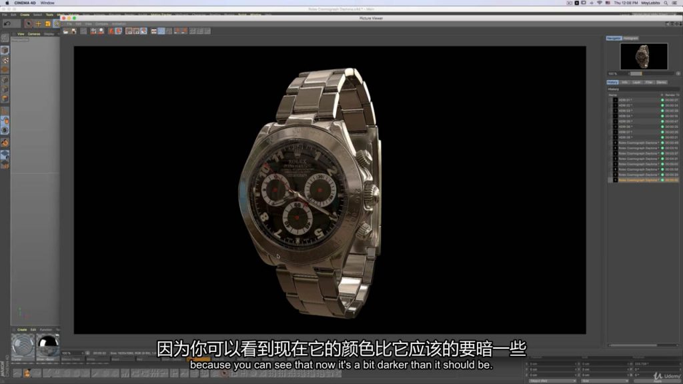Click the Render Time column header
Image resolution: width=683 pixels, height=384 pixels.
(x=672, y=95)
